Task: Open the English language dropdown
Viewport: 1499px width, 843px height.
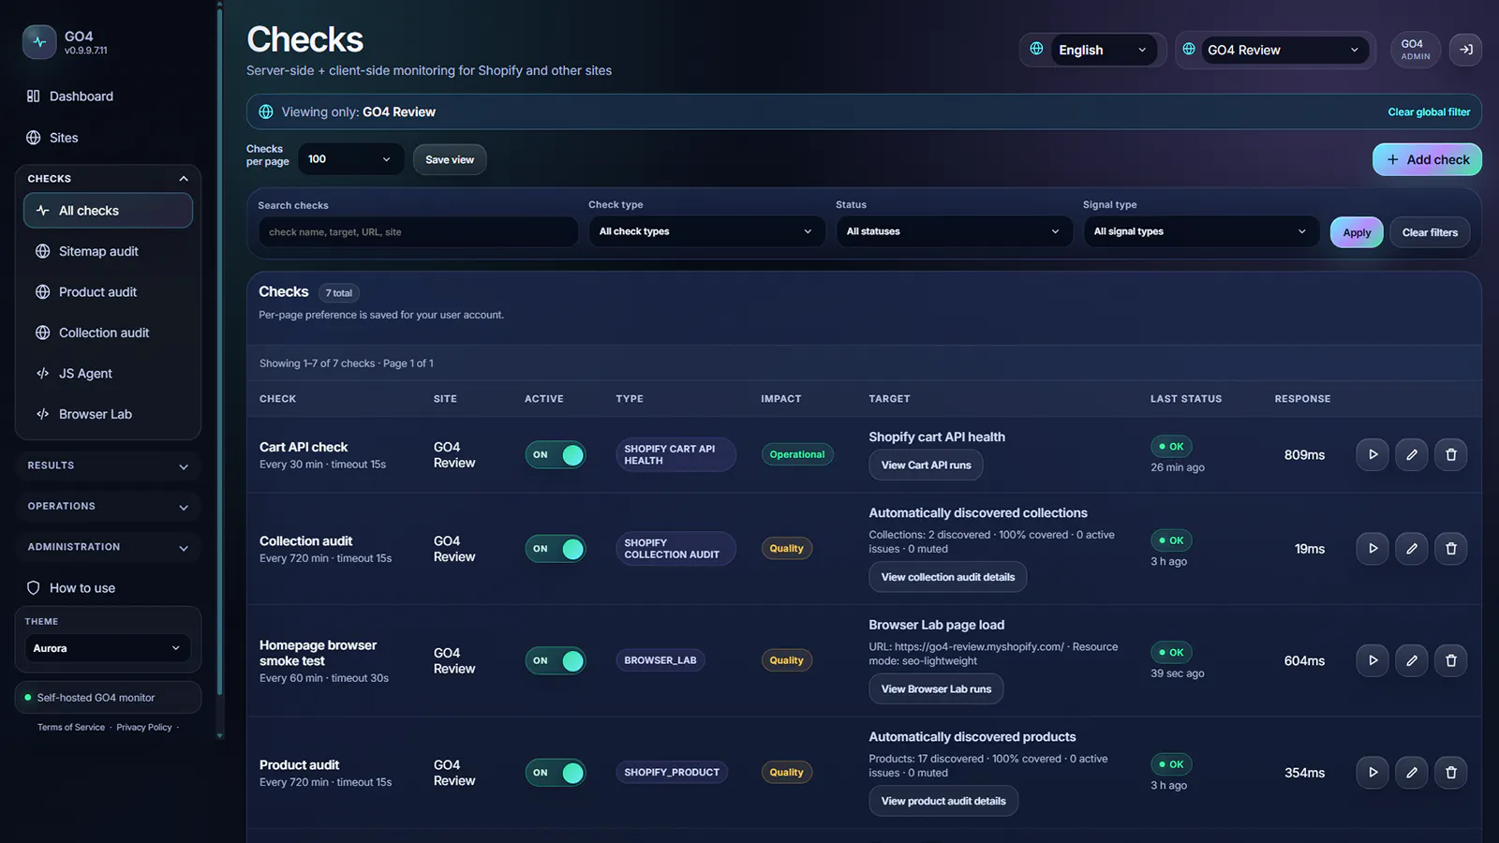Action: coord(1102,50)
